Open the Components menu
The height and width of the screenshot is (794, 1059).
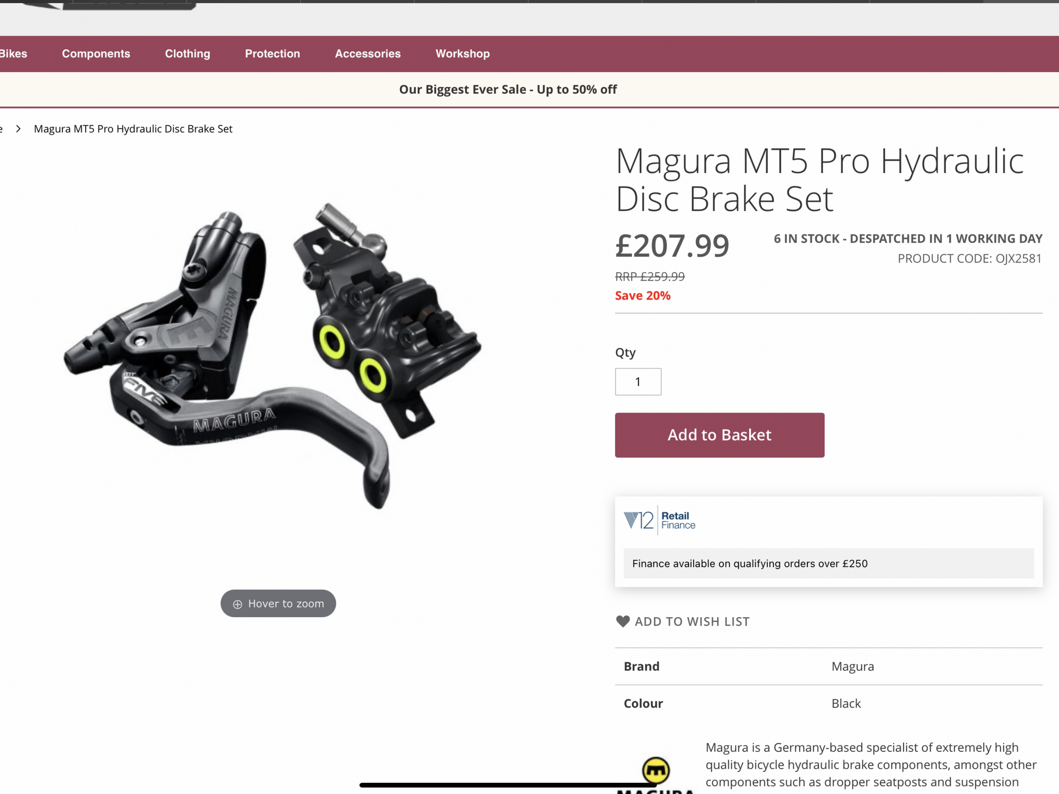(96, 53)
